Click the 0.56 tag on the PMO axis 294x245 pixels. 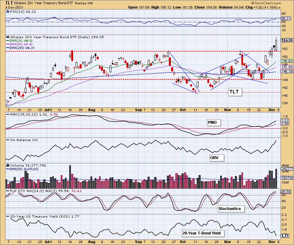coord(285,124)
